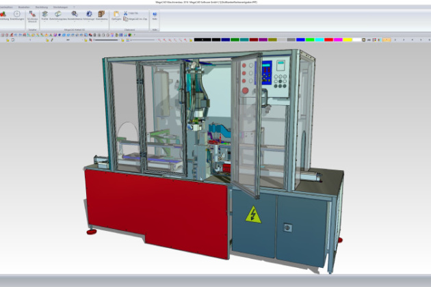
Task: Click the Hilfe help icon
Action: tap(155, 14)
